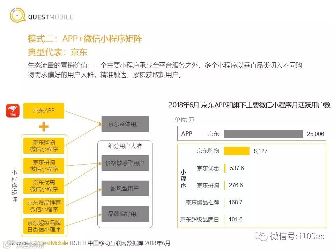Image resolution: width=335 pixels, height=251 pixels.
Task: Click the 微信号: i100ec text
Action: pos(297,236)
